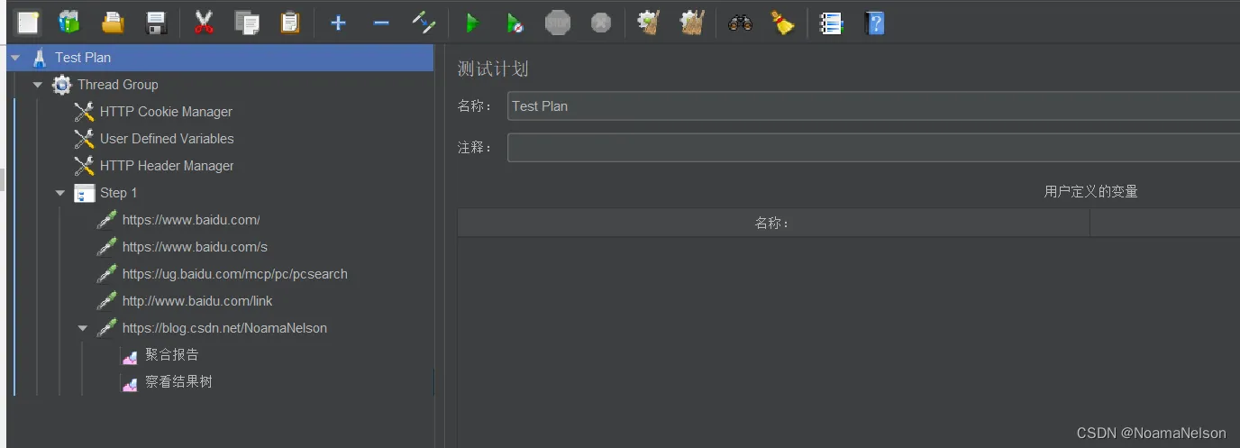Collapse the Step 1 controller arrow
This screenshot has width=1240, height=448.
(x=60, y=193)
